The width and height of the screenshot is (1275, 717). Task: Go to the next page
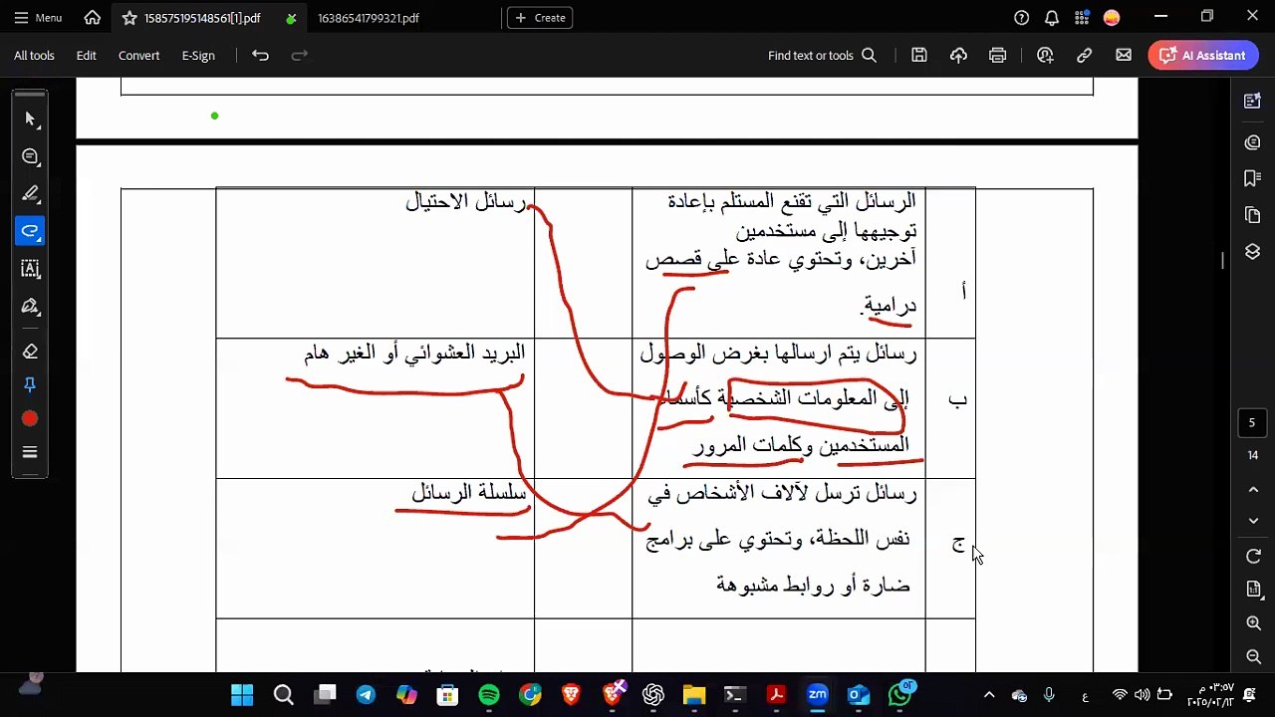click(x=1253, y=521)
